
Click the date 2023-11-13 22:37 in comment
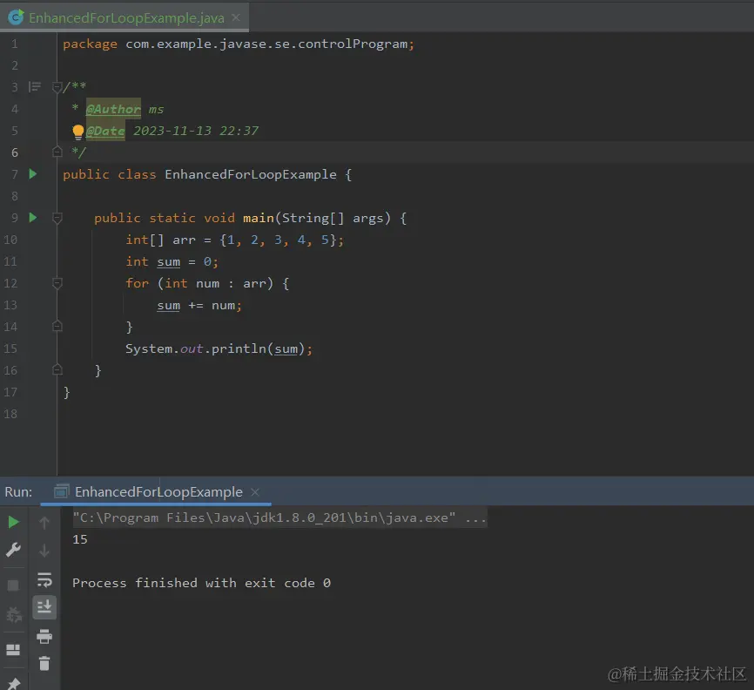coord(196,131)
